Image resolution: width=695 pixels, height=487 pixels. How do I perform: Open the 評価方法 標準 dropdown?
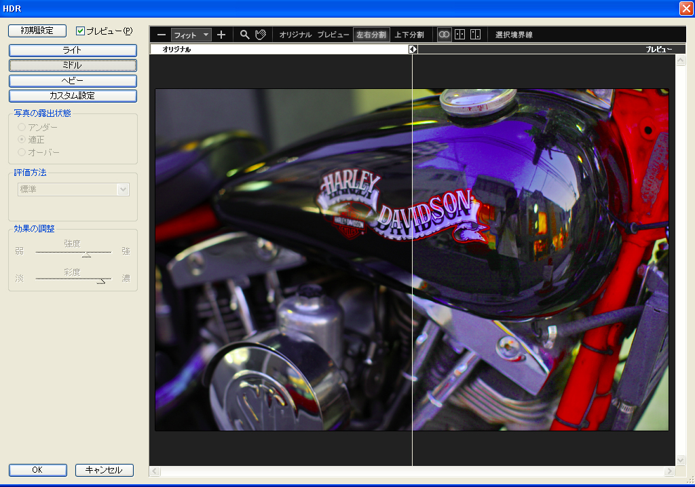click(x=123, y=189)
